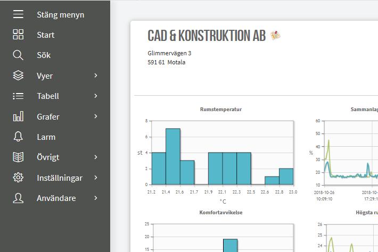The height and width of the screenshot is (252, 378).
Task: Expand the Övrigt submenu chevron
Action: pyautogui.click(x=96, y=157)
